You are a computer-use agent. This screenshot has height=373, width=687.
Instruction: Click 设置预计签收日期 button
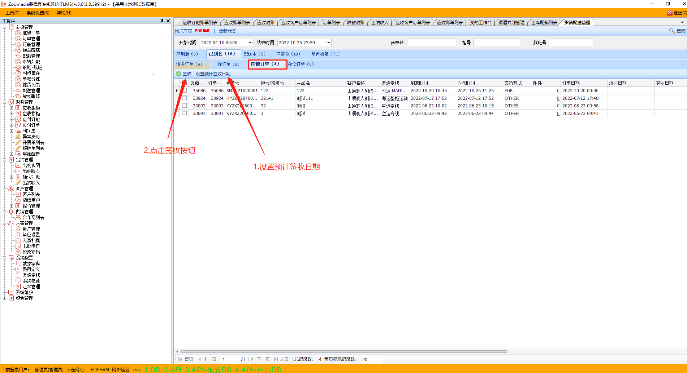click(213, 74)
